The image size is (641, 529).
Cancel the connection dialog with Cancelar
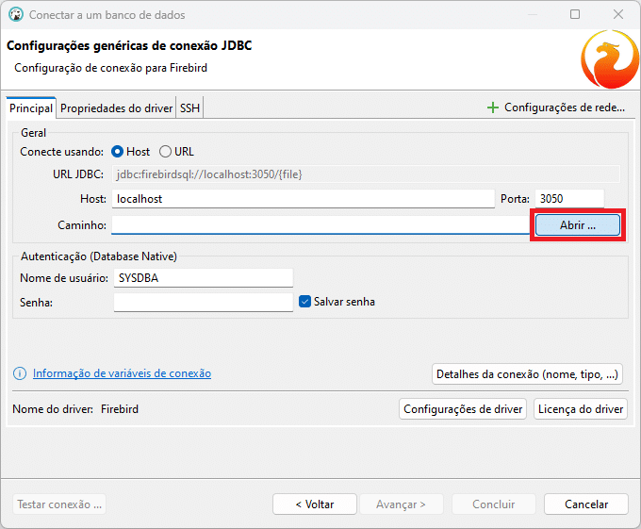click(586, 504)
